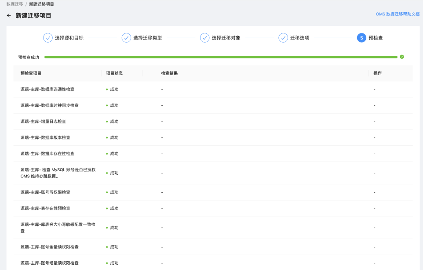This screenshot has width=423, height=270.
Task: Click the 预检查项目 column header
Action: click(31, 73)
